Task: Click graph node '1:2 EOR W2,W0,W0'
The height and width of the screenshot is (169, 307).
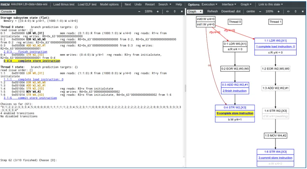Action: [276, 69]
